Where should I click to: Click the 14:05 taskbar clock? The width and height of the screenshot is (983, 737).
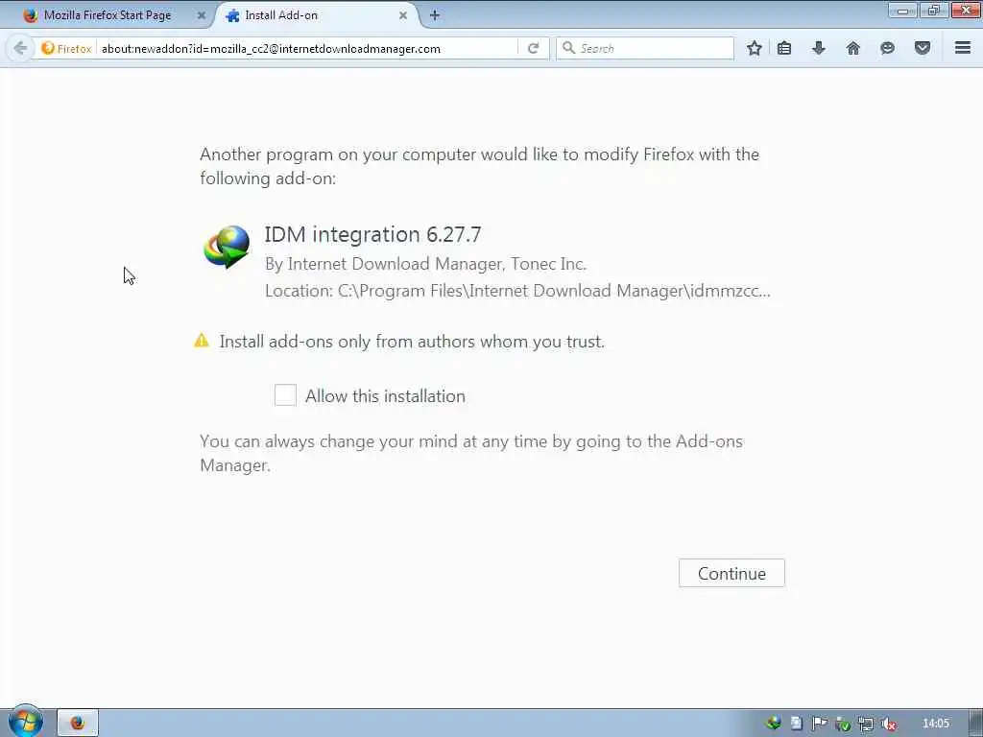[x=935, y=724]
